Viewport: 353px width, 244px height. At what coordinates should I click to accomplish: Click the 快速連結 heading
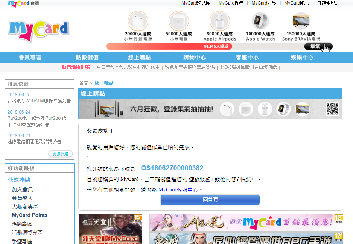[x=19, y=180]
